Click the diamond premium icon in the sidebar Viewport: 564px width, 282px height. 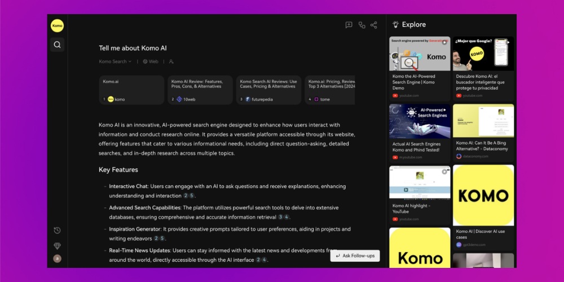[x=57, y=246]
